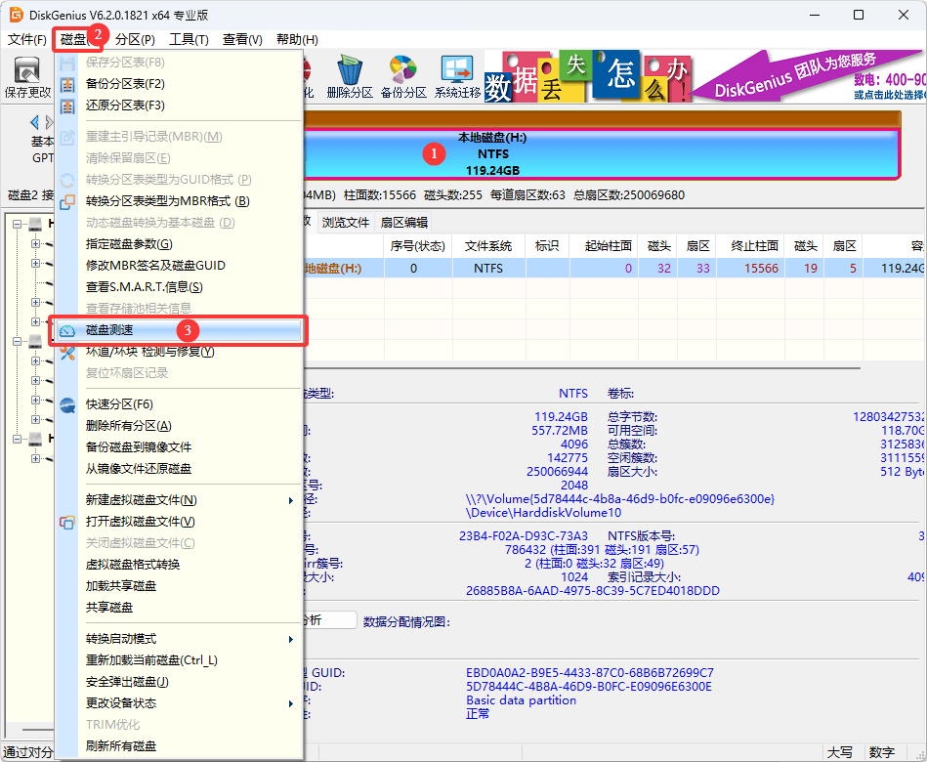Click the bad sector repair tools icon
Screen dimensions: 927x762
(68, 353)
